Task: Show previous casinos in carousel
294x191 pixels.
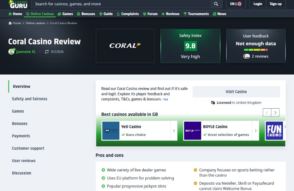Action: [x=267, y=112]
